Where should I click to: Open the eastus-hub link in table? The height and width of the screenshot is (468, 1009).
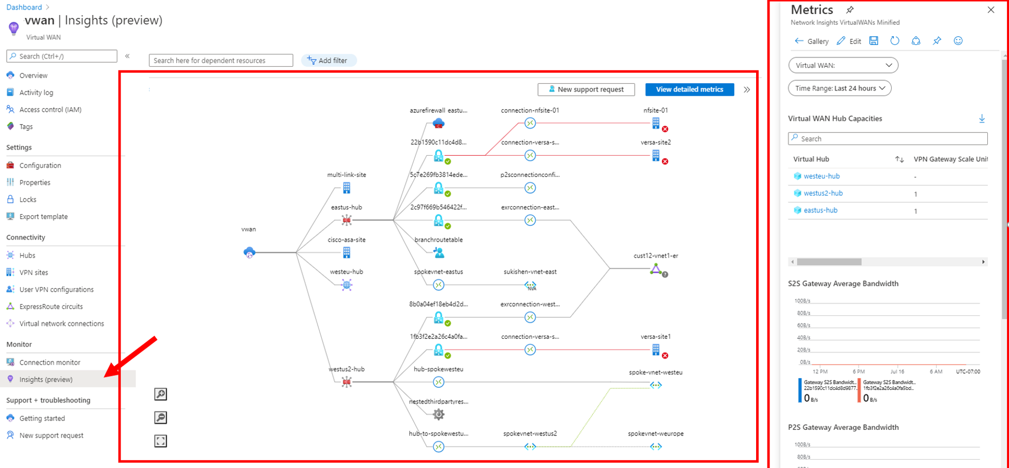[x=820, y=210]
